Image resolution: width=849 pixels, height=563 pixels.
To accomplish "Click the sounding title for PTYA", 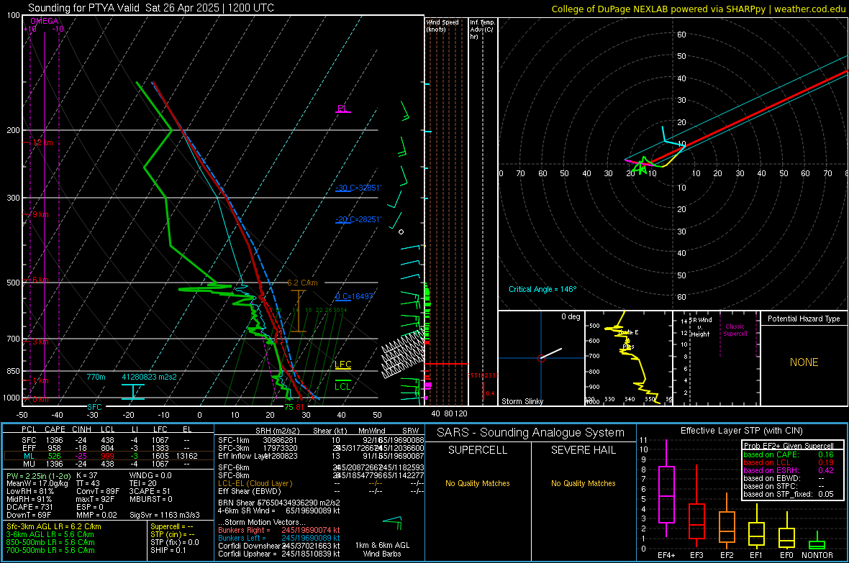I will 151,8.
